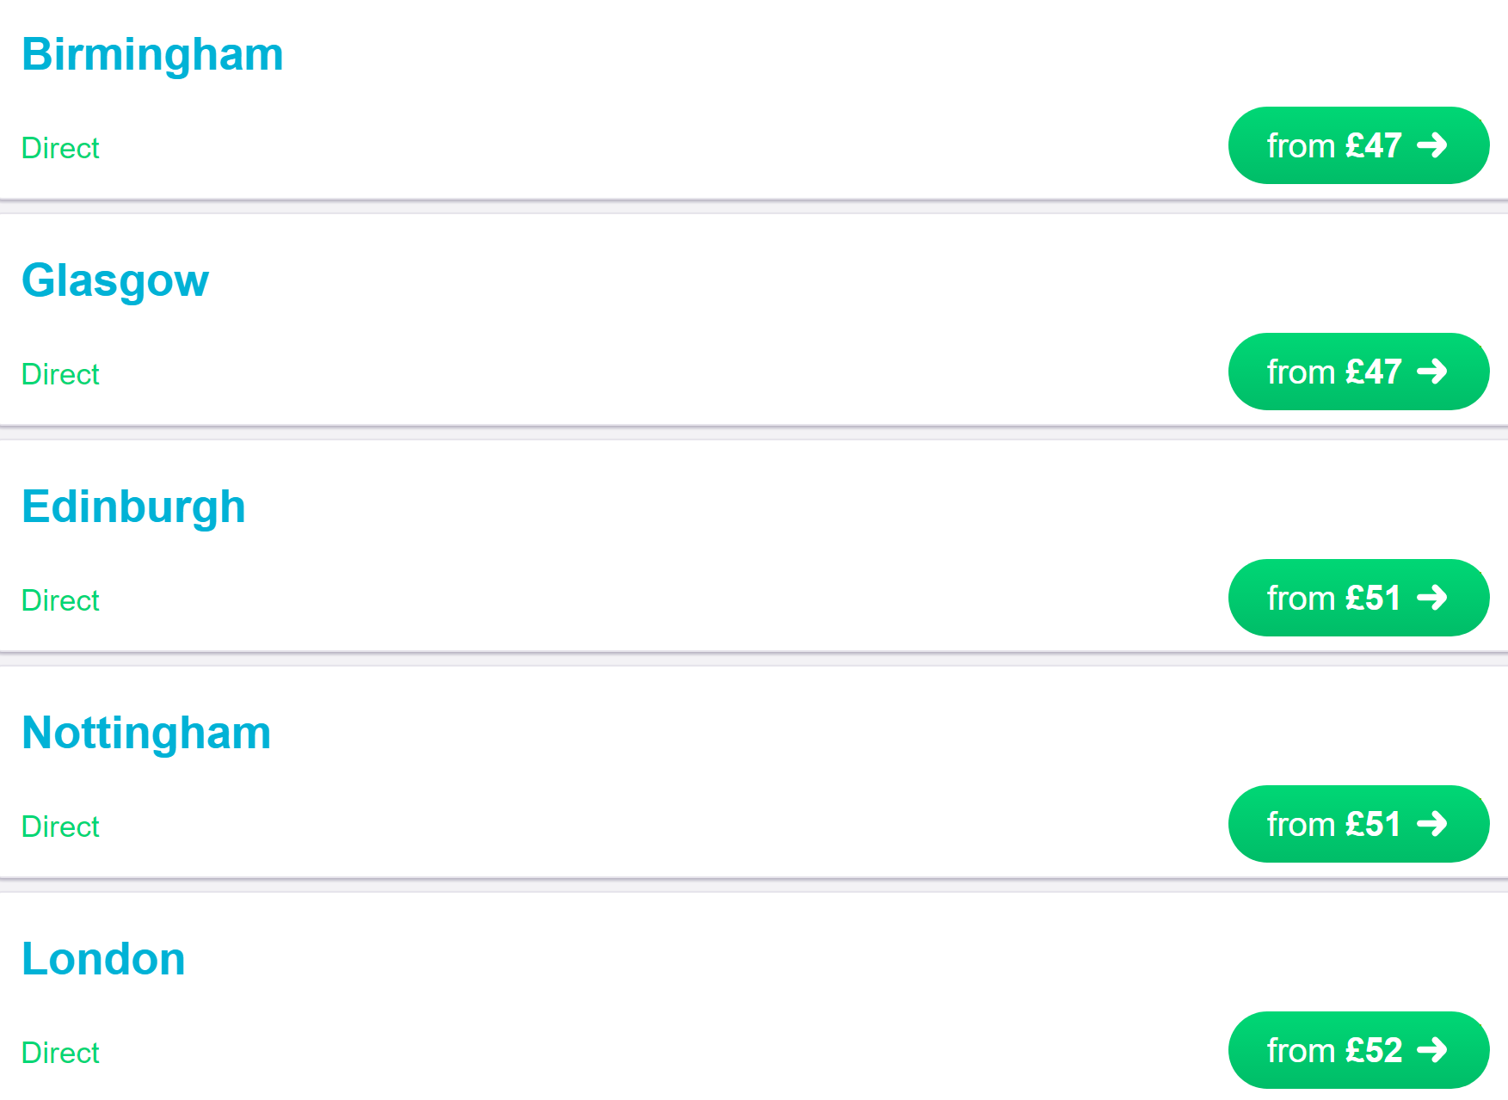Click the Direct label under London
Viewport: 1508px width, 1100px height.
coord(60,1053)
